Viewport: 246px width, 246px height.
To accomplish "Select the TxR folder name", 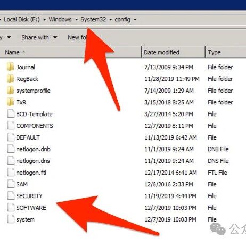I will pyautogui.click(x=21, y=102).
